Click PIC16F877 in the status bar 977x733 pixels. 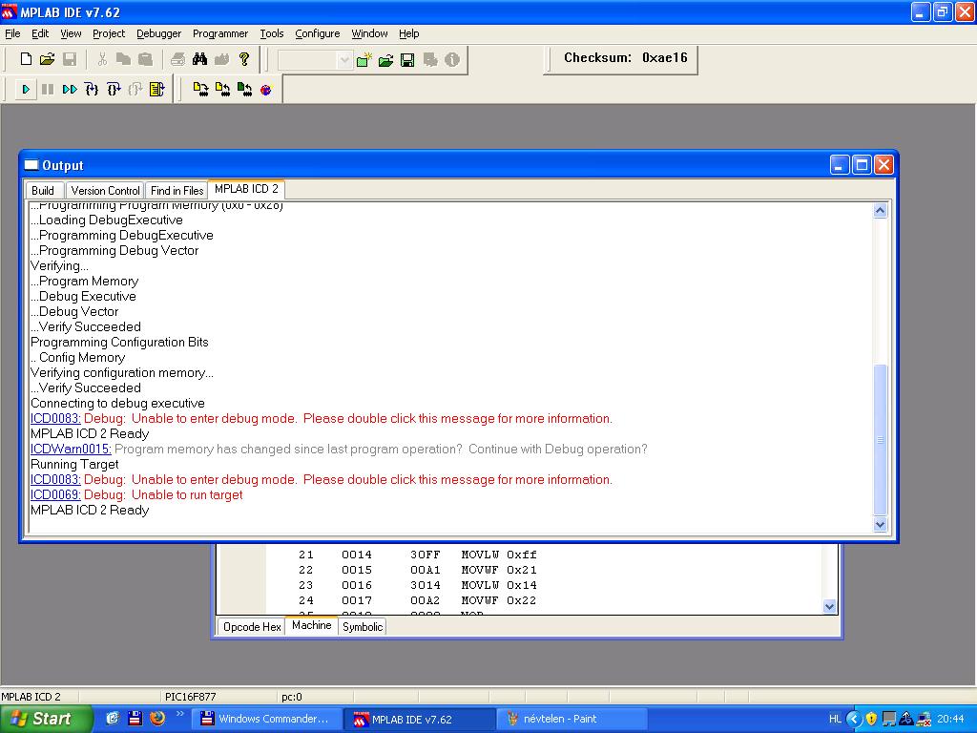coord(191,697)
